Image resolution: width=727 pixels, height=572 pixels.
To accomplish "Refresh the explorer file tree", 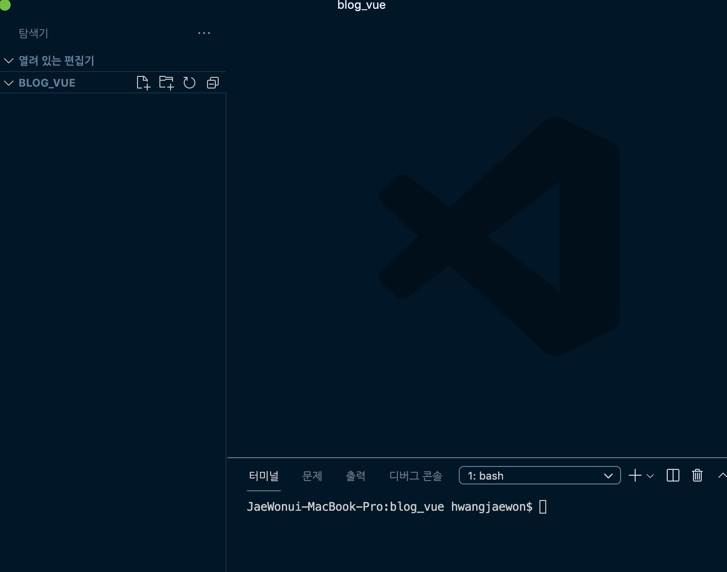I will tap(190, 83).
